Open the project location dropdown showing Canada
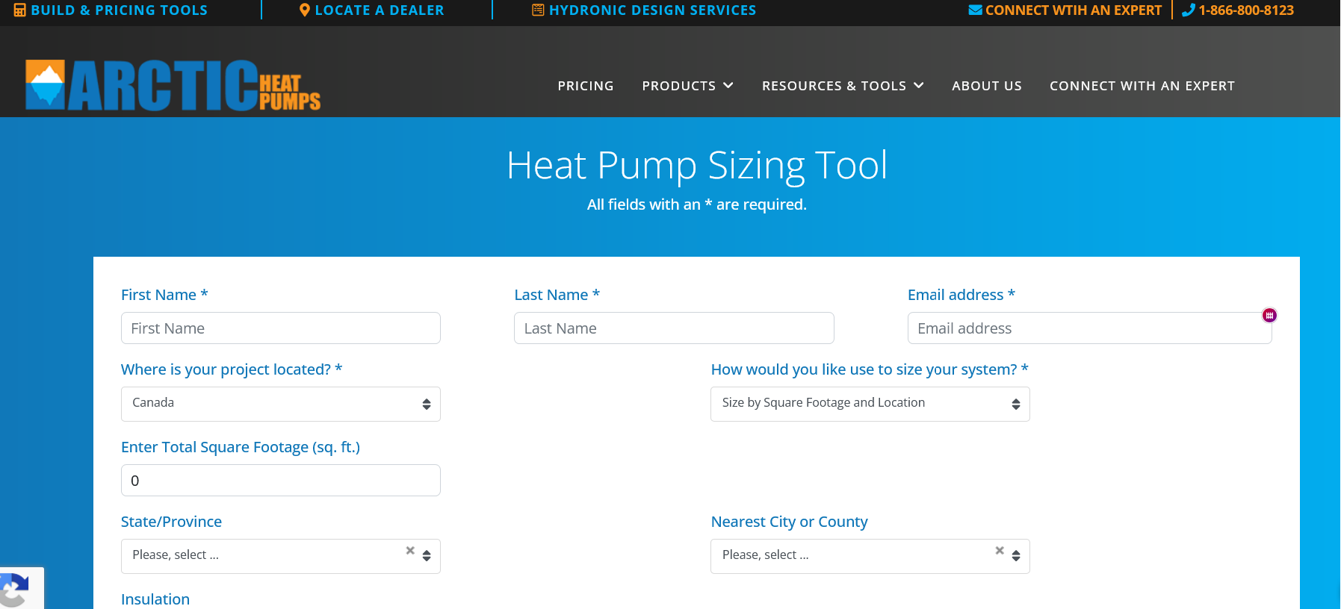This screenshot has width=1341, height=609. [x=281, y=404]
